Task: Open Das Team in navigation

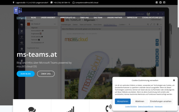Action: (x=98, y=18)
